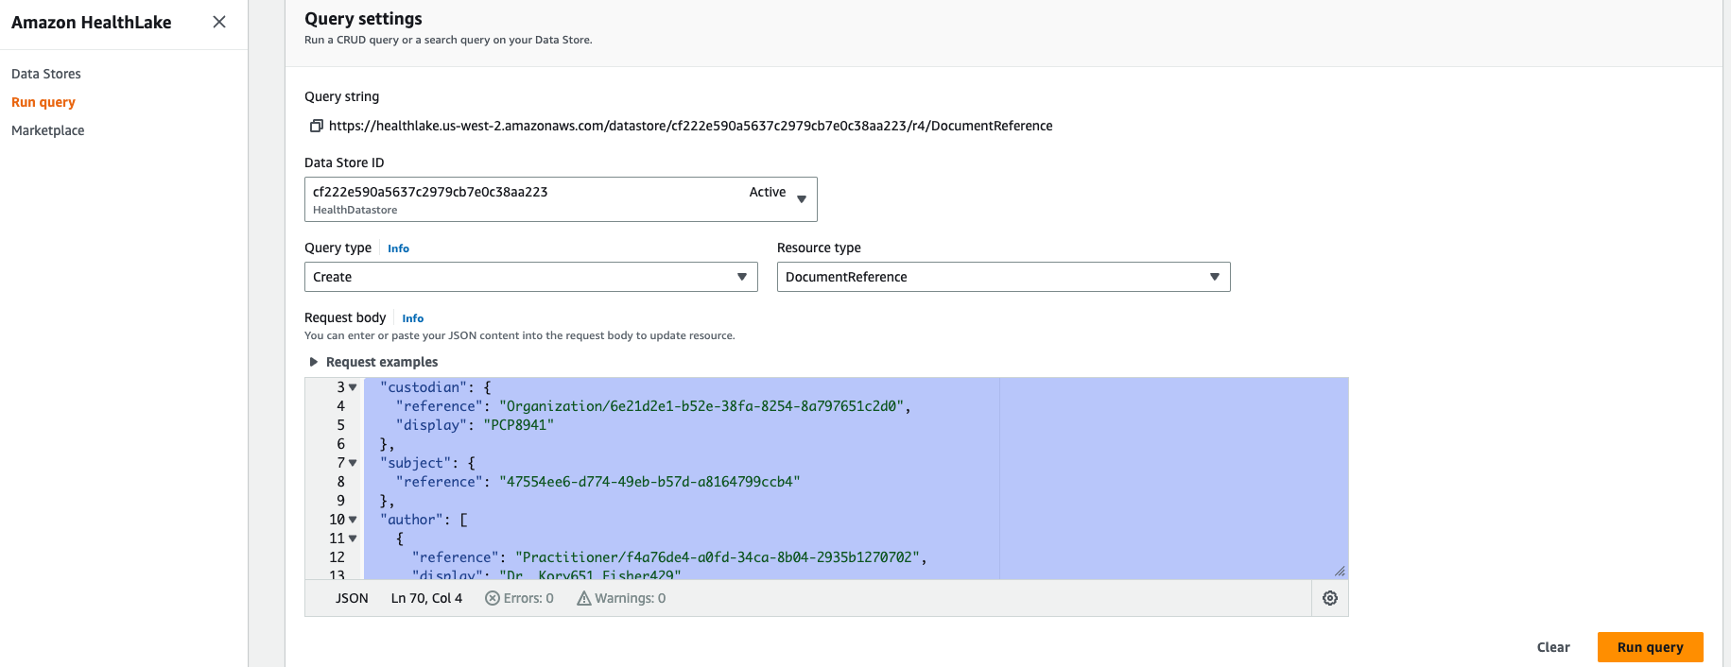
Task: Open the Query type dropdown
Action: (531, 277)
